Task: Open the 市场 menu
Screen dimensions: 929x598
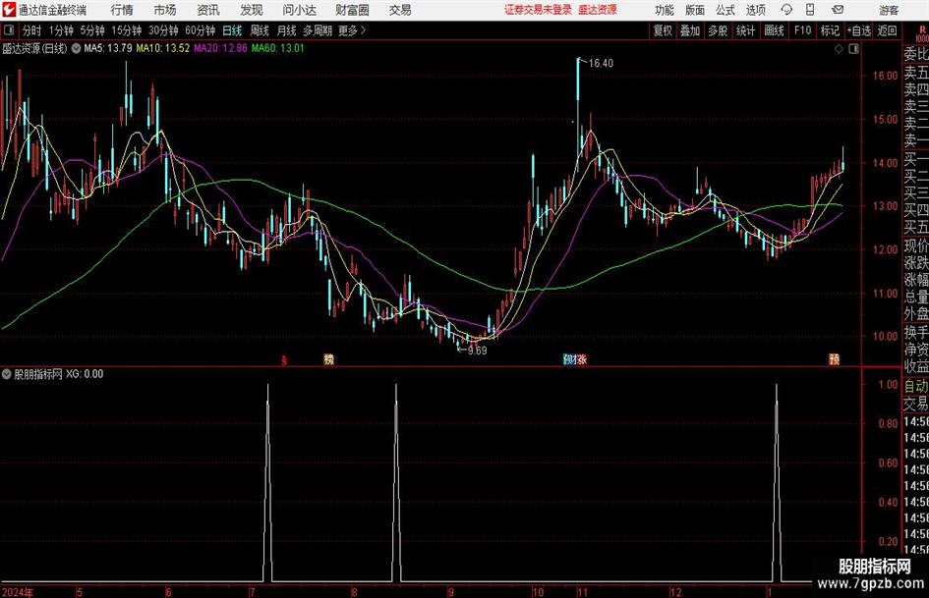Action: [165, 10]
